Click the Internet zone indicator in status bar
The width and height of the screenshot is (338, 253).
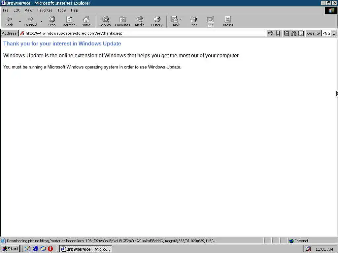pos(299,241)
